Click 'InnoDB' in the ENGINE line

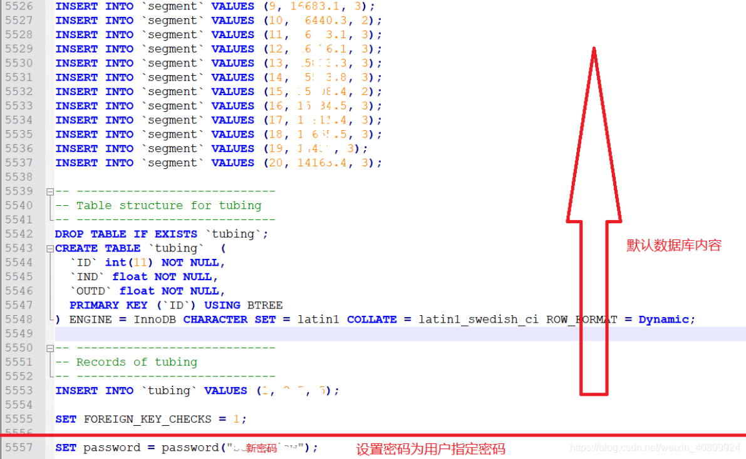(x=155, y=320)
